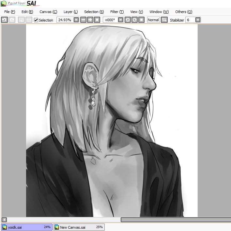The width and height of the screenshot is (231, 231).
Task: Open the Filter menu
Action: (x=117, y=12)
